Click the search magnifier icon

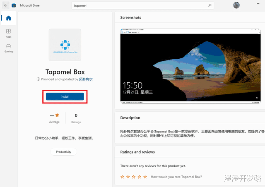[210, 5]
